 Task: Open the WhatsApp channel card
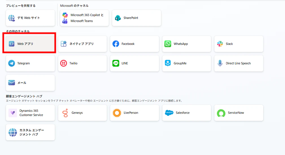pyautogui.click(x=187, y=44)
